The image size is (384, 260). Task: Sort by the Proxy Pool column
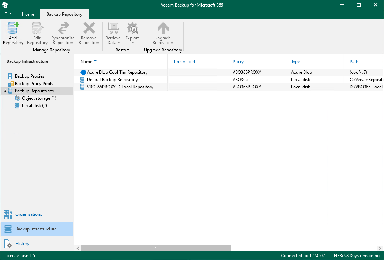coord(184,62)
